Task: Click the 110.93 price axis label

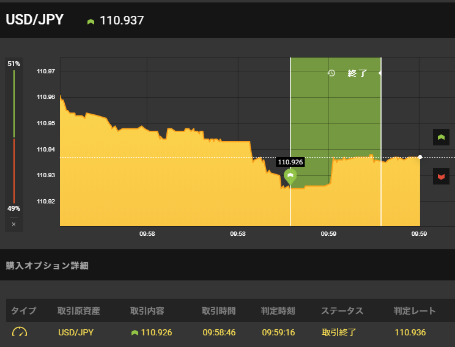Action: click(46, 175)
